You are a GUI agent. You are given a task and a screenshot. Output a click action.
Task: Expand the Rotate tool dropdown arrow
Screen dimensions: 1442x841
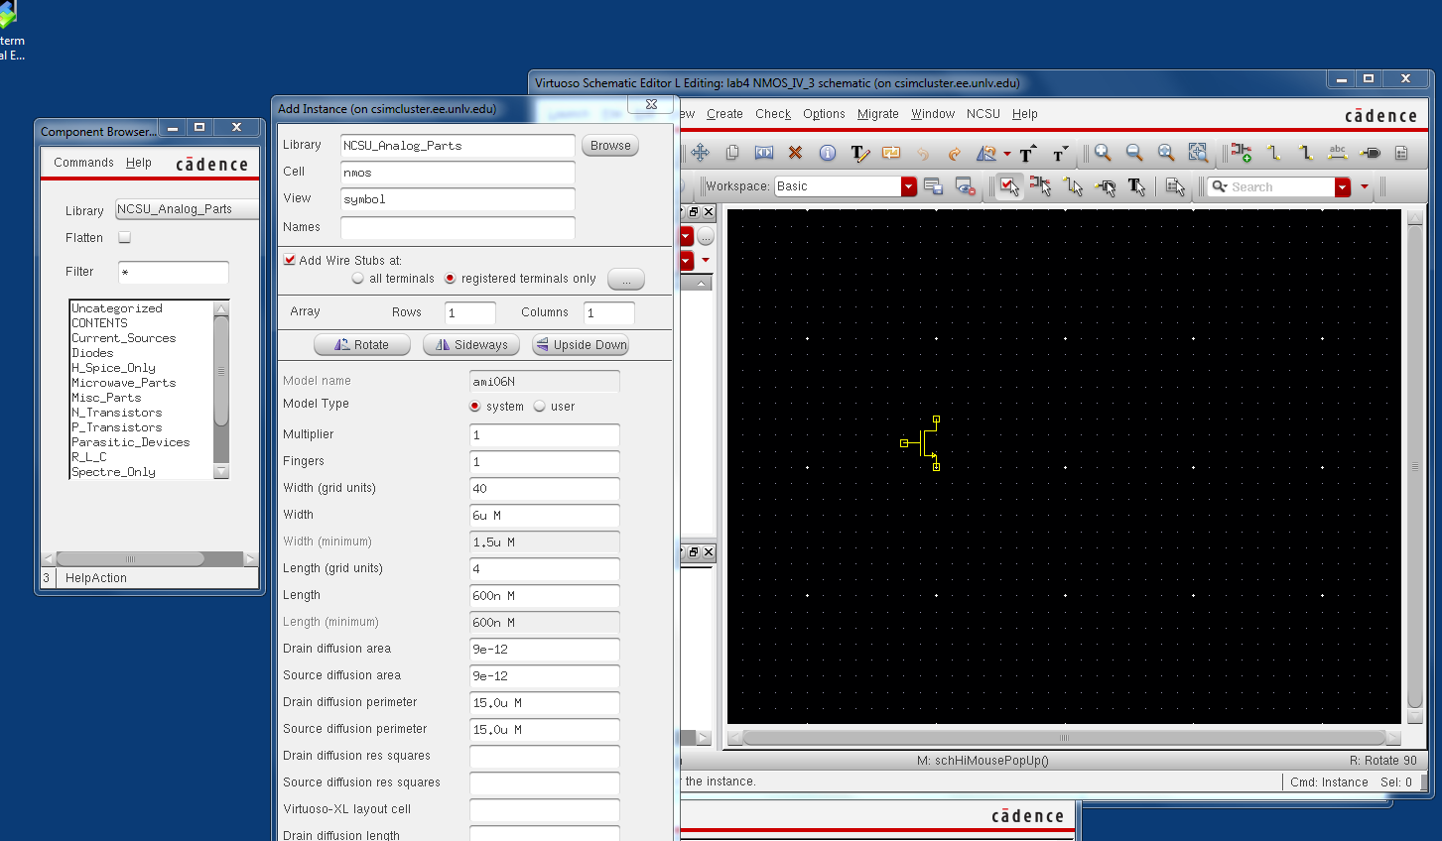1007,154
